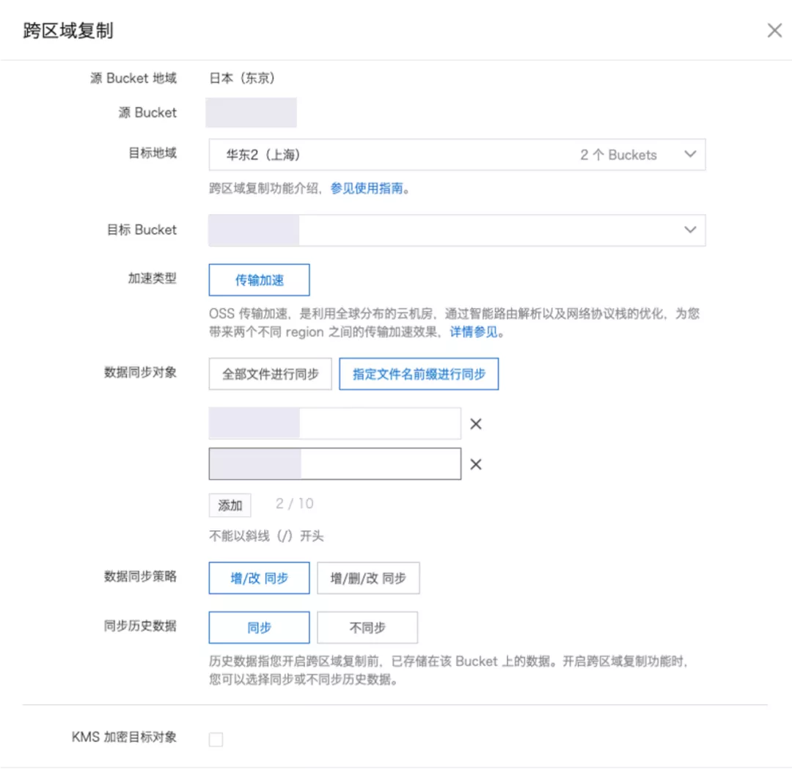
Task: Close the 跨区域复制 dialog with the X icon
Action: (774, 30)
